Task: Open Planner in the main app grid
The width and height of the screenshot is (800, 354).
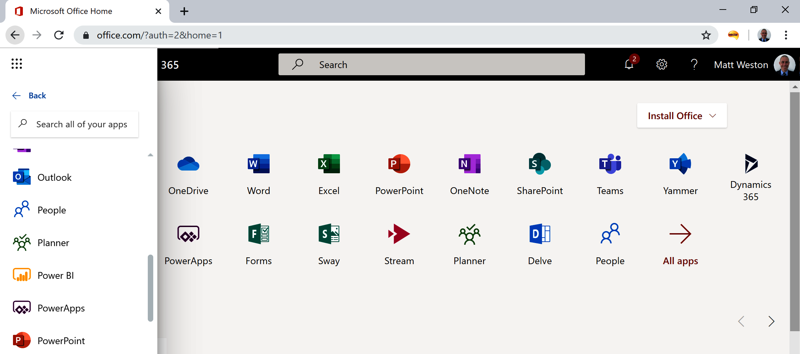Action: [470, 245]
